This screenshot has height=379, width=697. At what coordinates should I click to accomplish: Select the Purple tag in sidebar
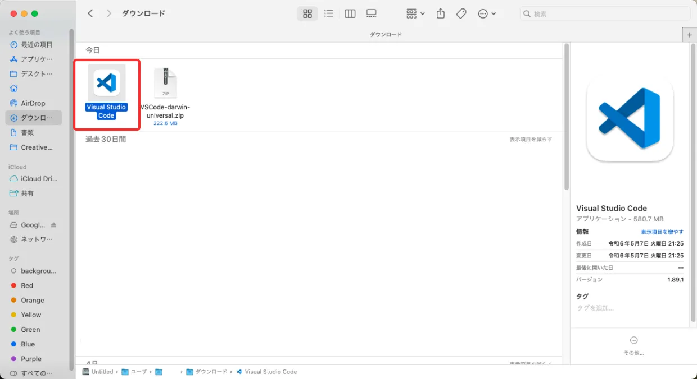pyautogui.click(x=35, y=359)
